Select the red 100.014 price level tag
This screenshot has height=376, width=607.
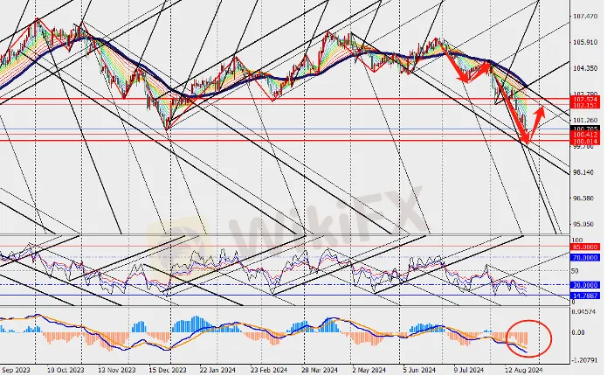pyautogui.click(x=586, y=142)
